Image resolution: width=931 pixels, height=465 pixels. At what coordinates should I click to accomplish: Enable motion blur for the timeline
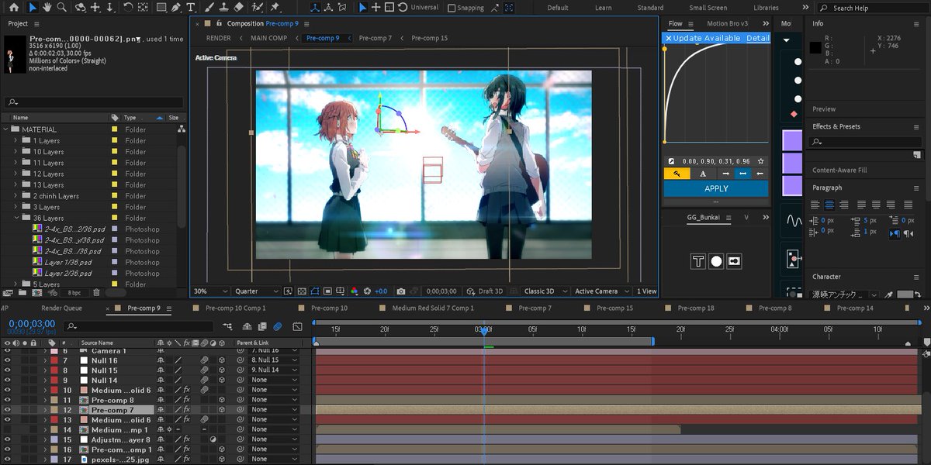coord(277,327)
